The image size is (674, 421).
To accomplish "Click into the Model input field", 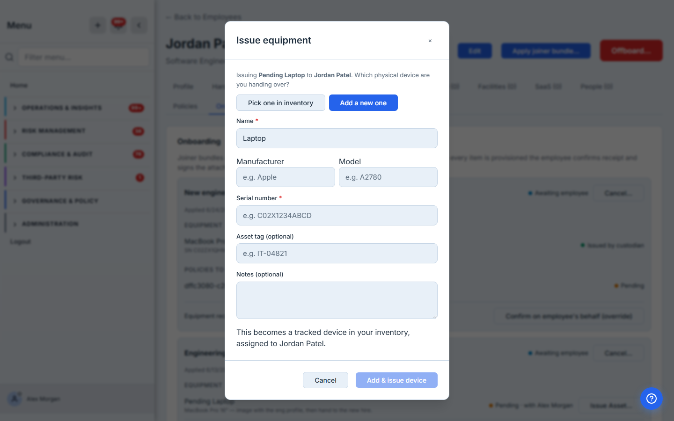I will click(388, 177).
